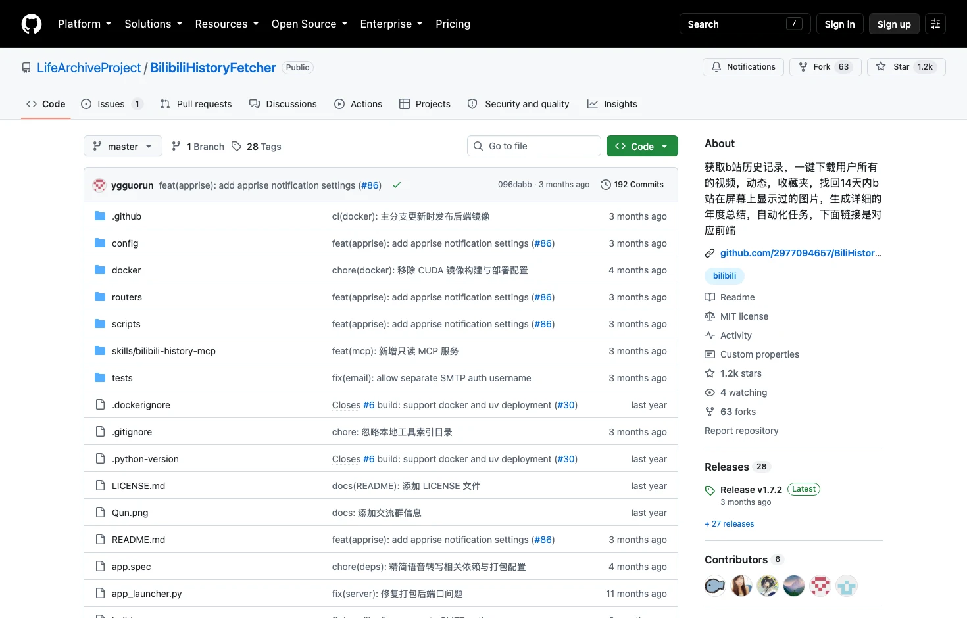This screenshot has width=967, height=618.
Task: Expand the Resources menu
Action: click(x=226, y=24)
